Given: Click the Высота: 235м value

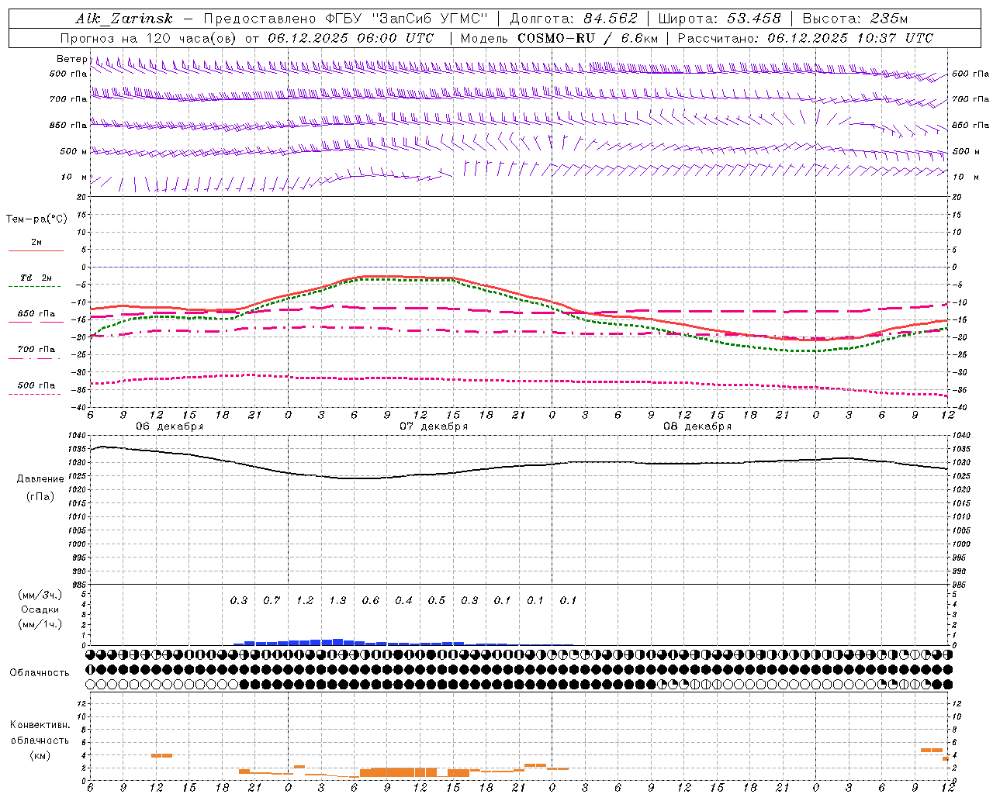Looking at the screenshot, I should 855,19.
